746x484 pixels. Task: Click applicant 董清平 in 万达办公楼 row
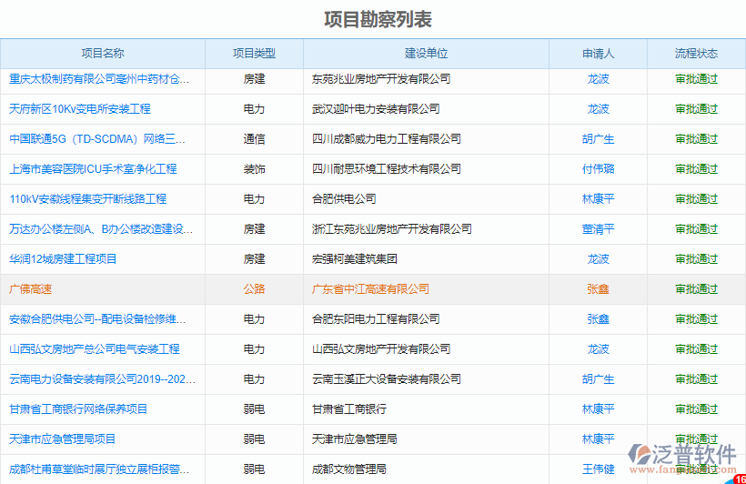pos(598,229)
